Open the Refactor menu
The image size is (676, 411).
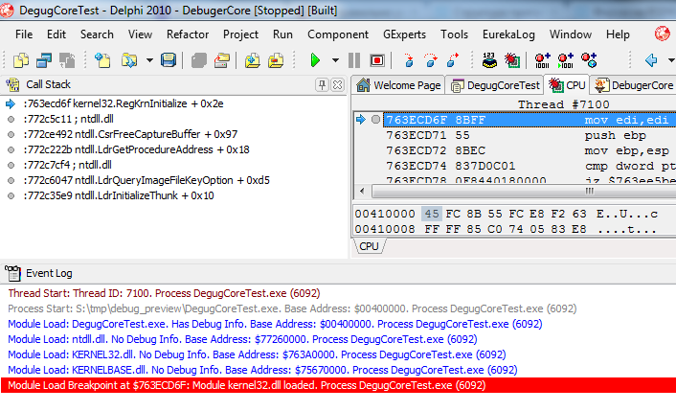click(188, 34)
